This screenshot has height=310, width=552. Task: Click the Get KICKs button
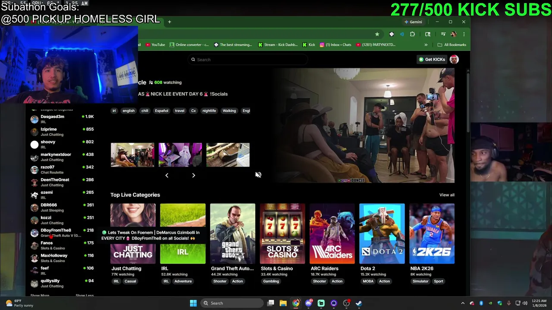coord(432,59)
